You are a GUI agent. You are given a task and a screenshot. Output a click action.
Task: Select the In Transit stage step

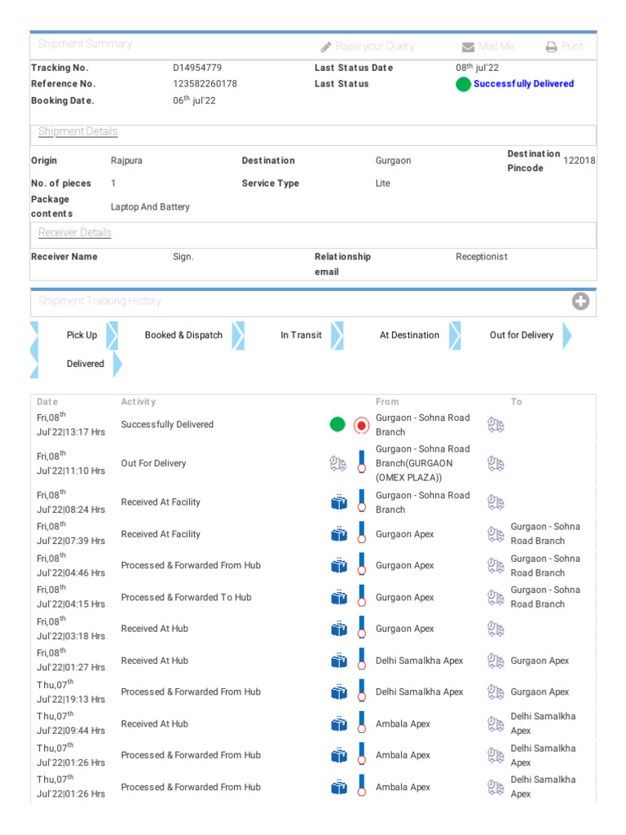(x=301, y=335)
